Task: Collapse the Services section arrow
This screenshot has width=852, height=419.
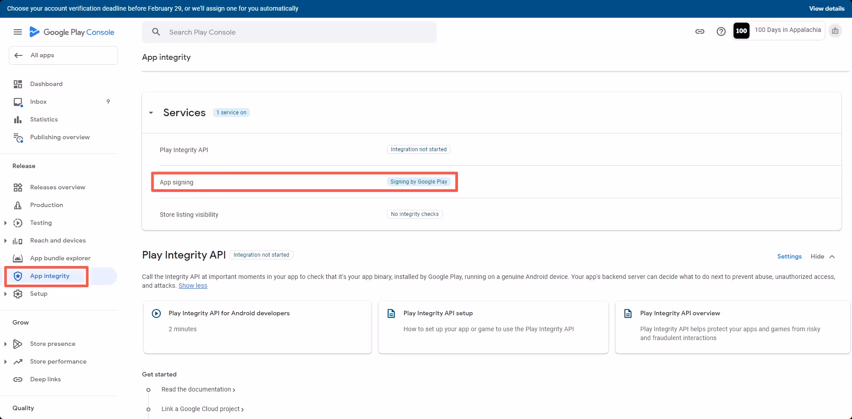Action: coord(151,113)
